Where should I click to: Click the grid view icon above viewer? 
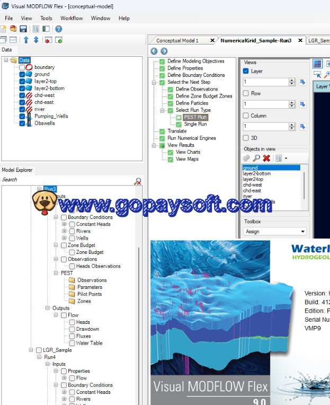click(317, 63)
